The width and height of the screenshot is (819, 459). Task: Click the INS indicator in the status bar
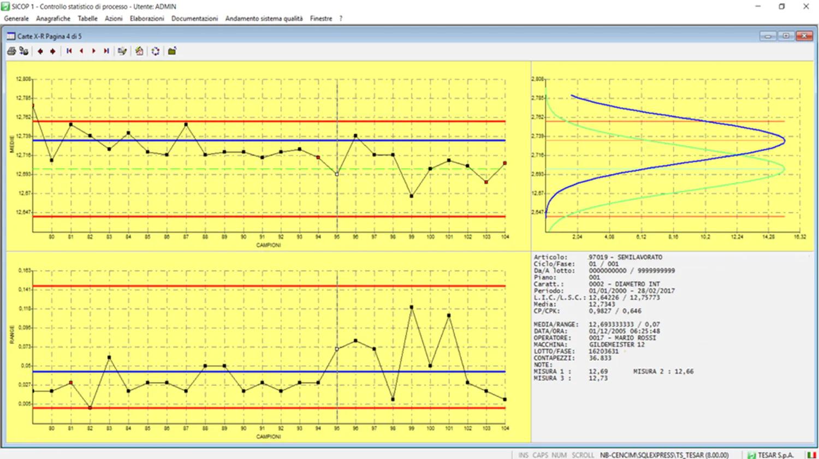click(x=523, y=455)
